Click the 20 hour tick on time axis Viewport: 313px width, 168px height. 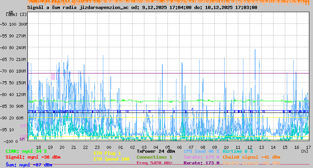62,147
